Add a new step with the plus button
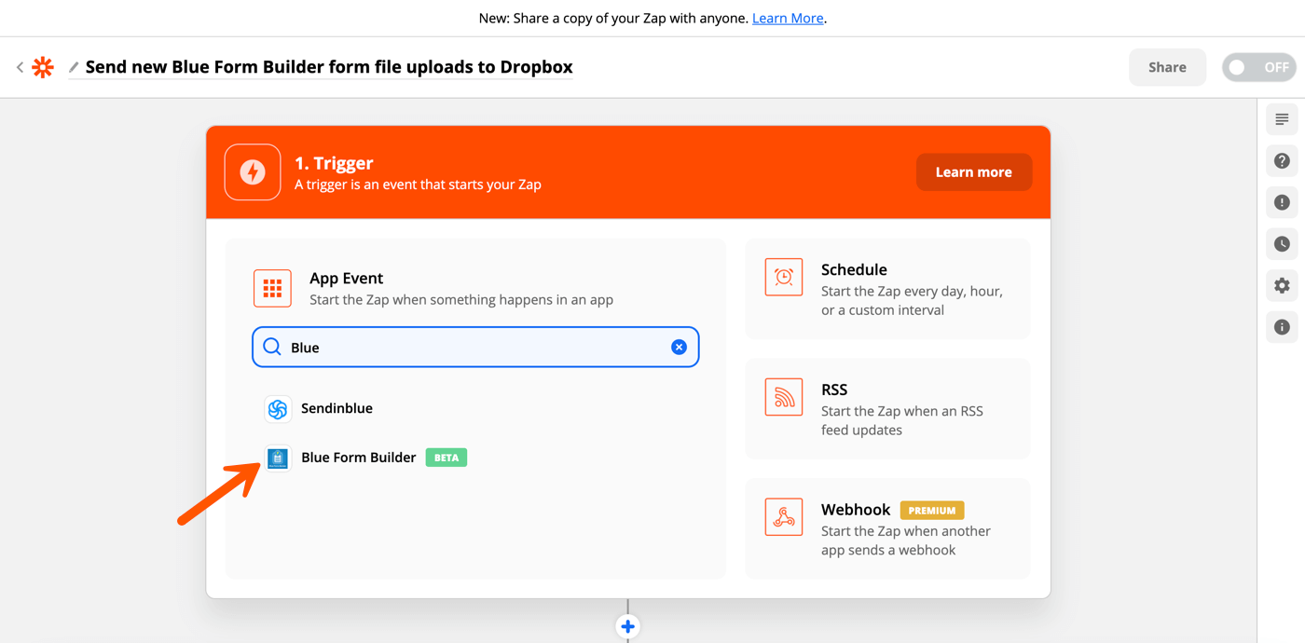The image size is (1305, 643). [627, 625]
